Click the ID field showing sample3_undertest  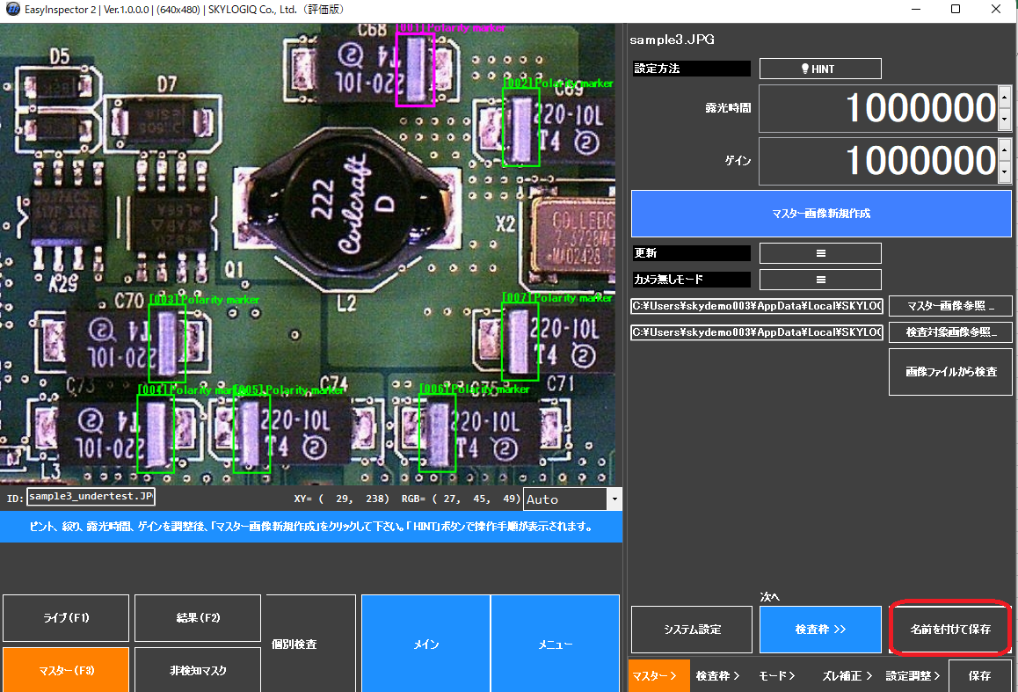coord(91,497)
